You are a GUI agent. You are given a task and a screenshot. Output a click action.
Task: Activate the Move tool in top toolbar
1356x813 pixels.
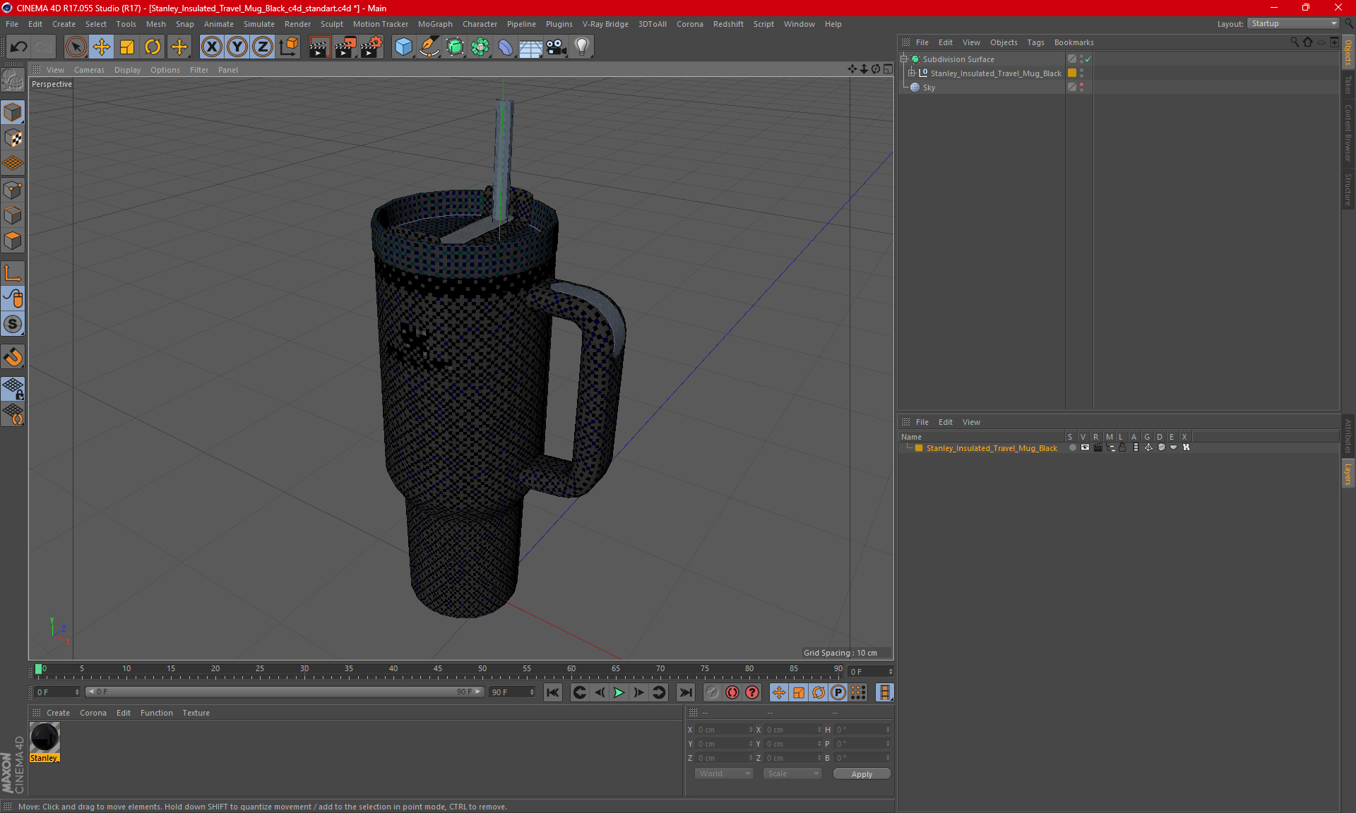[x=102, y=47]
